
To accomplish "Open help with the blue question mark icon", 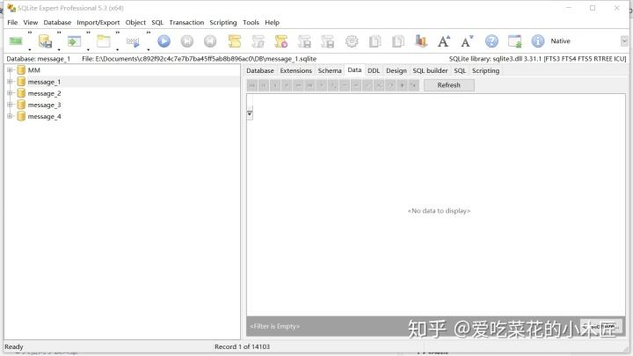I will 491,41.
